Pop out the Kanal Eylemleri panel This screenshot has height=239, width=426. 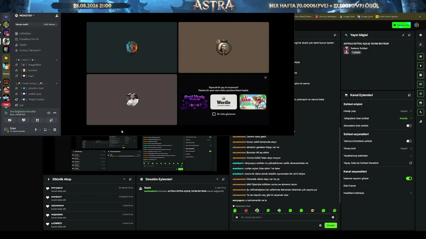tap(409, 95)
